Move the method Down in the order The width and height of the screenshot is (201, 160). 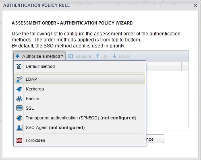click(122, 56)
